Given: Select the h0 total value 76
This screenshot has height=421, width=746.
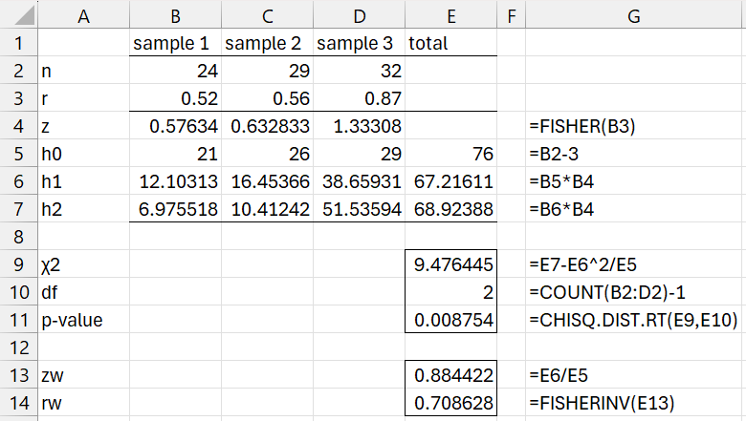Looking at the screenshot, I should (451, 154).
